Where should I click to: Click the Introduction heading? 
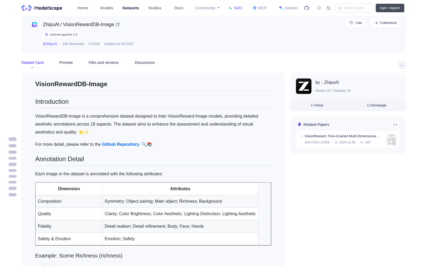pos(52,102)
